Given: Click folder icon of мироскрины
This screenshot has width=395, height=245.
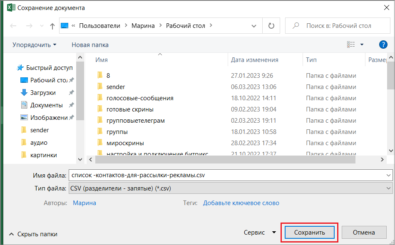Looking at the screenshot, I should 100,143.
